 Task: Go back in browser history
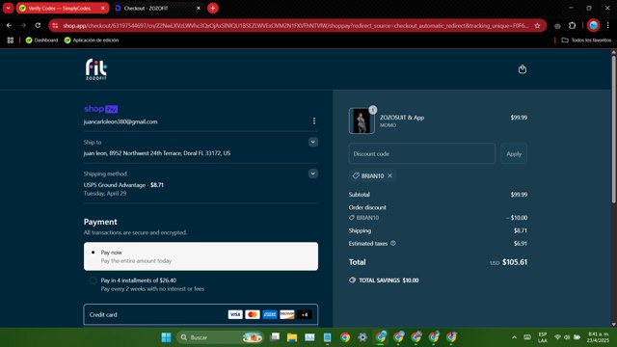point(9,26)
